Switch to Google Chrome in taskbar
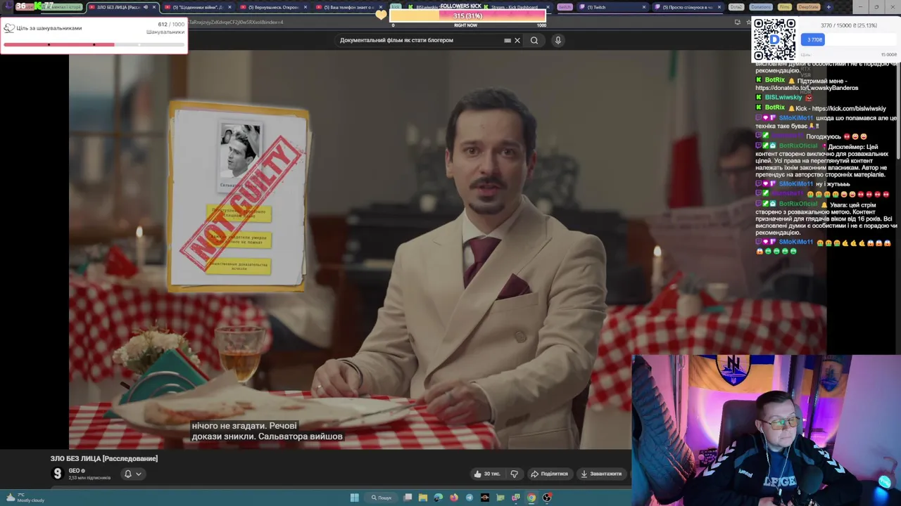The image size is (901, 506). [x=531, y=498]
